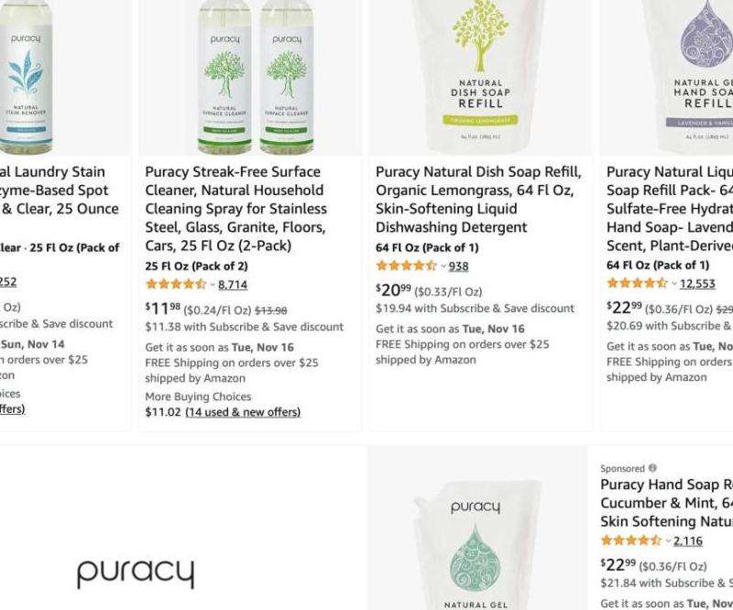Open Puracy Streak-Free Surface Cleaner product title
This screenshot has width=733, height=610.
(235, 209)
